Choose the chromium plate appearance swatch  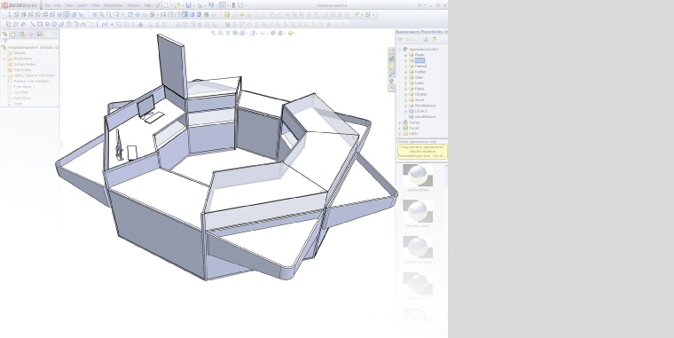tap(418, 211)
